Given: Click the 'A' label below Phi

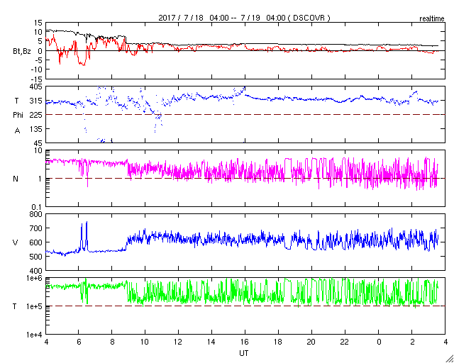Looking at the screenshot, I should click(18, 131).
